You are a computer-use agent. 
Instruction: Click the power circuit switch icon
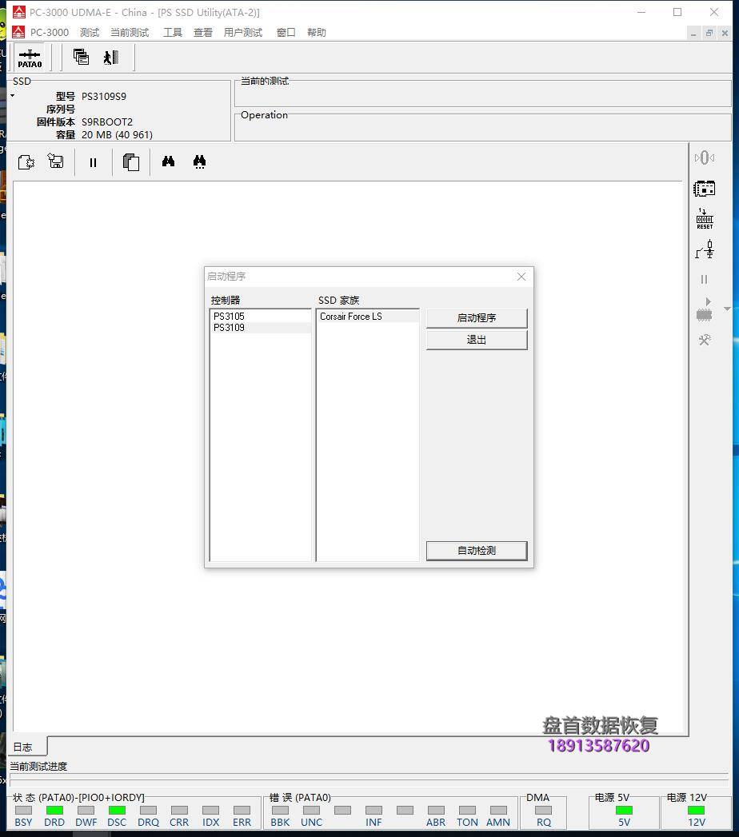click(x=704, y=250)
